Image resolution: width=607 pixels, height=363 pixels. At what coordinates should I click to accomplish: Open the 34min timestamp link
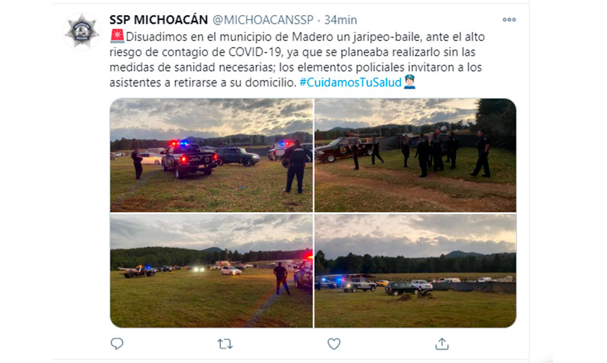[341, 19]
